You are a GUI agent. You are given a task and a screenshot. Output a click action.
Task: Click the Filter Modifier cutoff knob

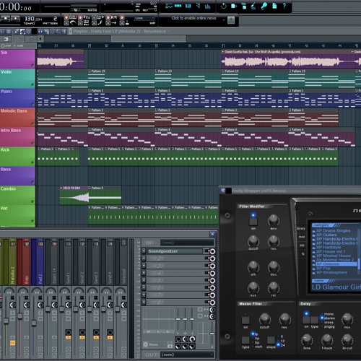click(x=253, y=241)
